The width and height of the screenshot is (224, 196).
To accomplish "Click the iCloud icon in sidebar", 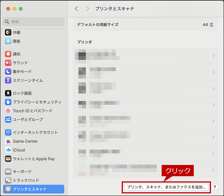I will 8,150.
